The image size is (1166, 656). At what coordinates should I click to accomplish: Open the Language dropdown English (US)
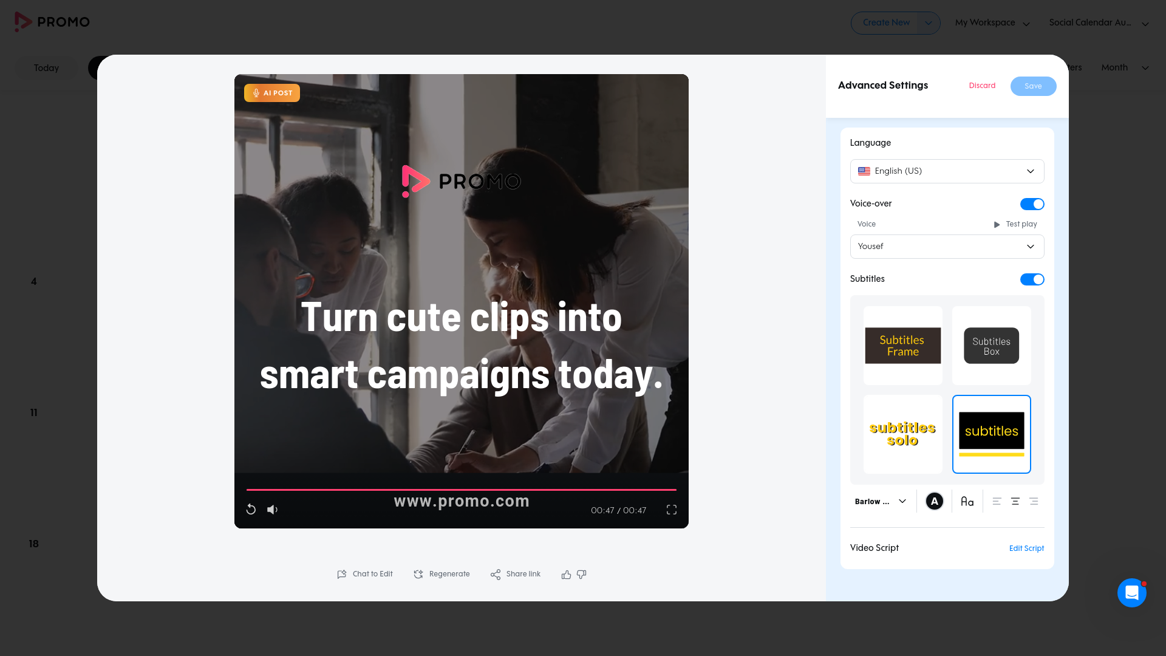tap(947, 171)
